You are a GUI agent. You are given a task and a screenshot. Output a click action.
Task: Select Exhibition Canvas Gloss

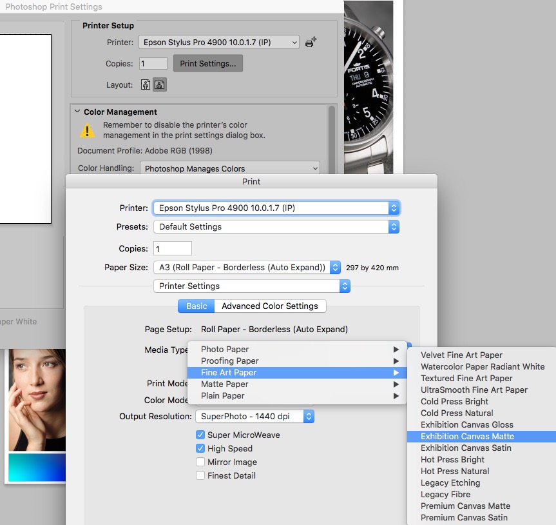[x=481, y=425]
